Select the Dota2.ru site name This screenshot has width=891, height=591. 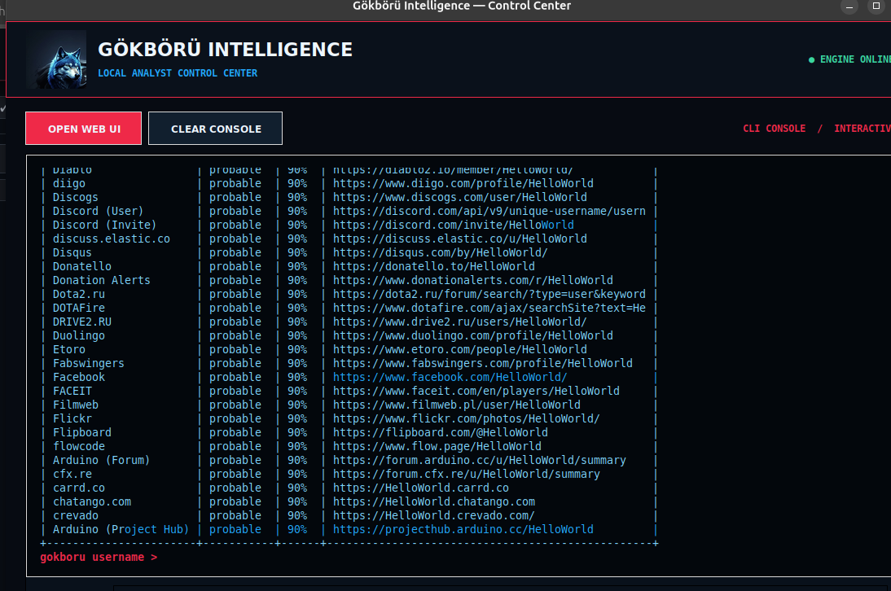pyautogui.click(x=79, y=294)
